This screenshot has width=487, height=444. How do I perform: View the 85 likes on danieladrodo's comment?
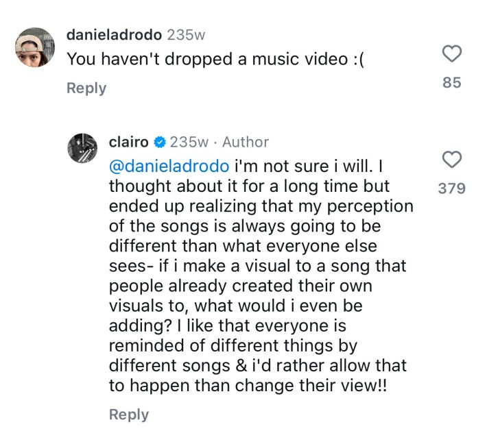[x=451, y=83]
